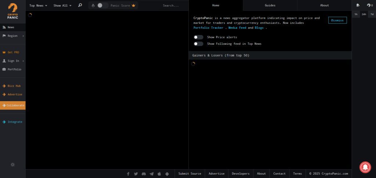376x178 pixels.
Task: Open the Apple app icon in the footer
Action: 159,174
